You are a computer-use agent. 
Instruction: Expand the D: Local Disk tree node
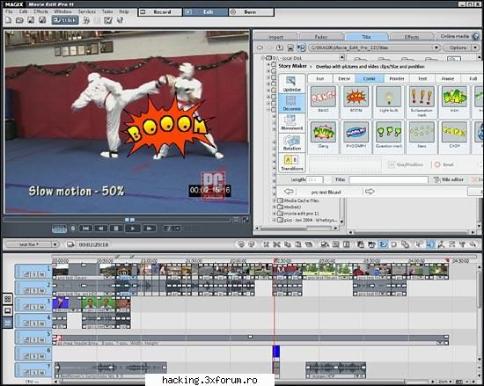click(x=262, y=58)
